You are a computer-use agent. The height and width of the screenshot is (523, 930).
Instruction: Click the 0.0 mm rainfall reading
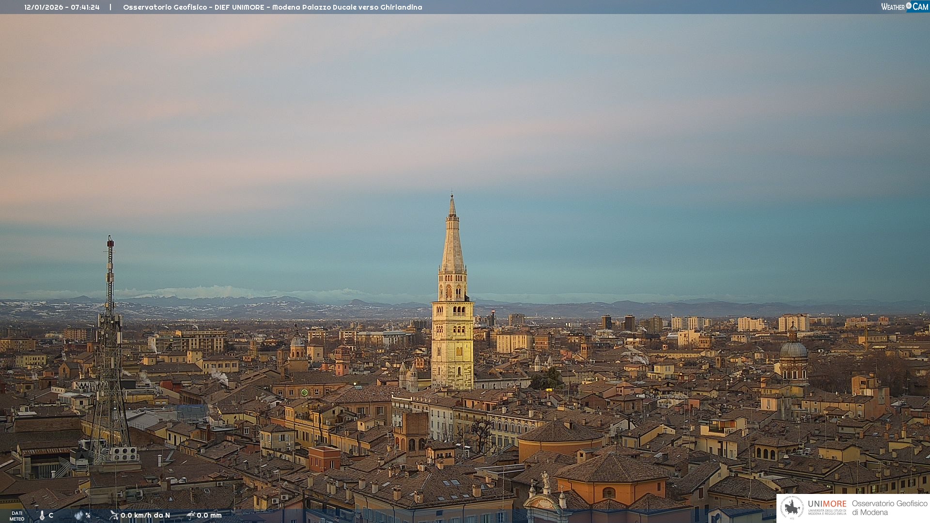click(x=209, y=515)
